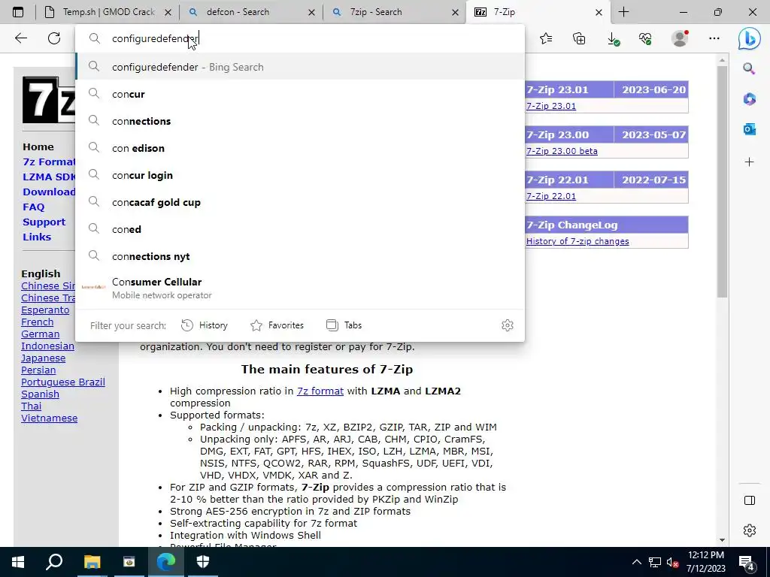Image resolution: width=770 pixels, height=577 pixels.
Task: Open File Explorer from the taskbar
Action: pyautogui.click(x=92, y=562)
